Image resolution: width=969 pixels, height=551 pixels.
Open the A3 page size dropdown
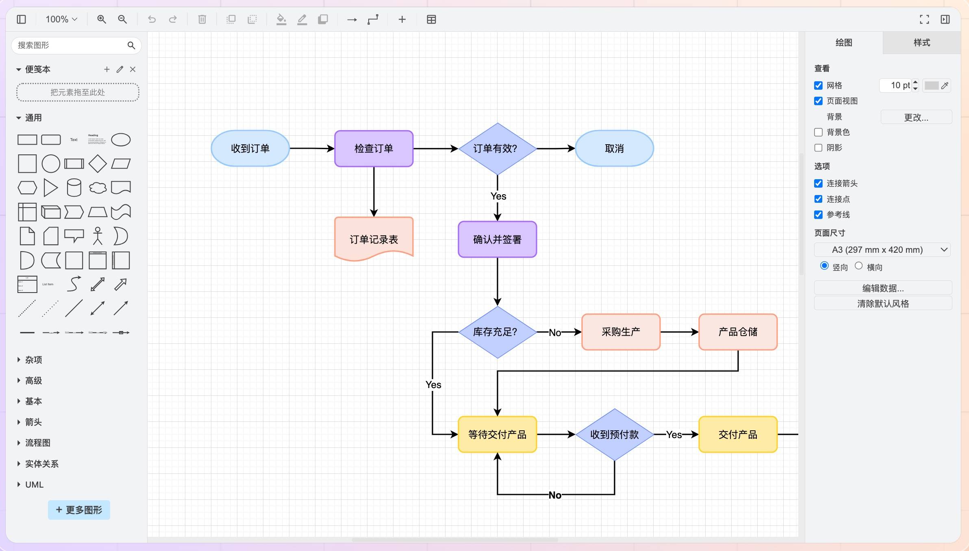(882, 249)
